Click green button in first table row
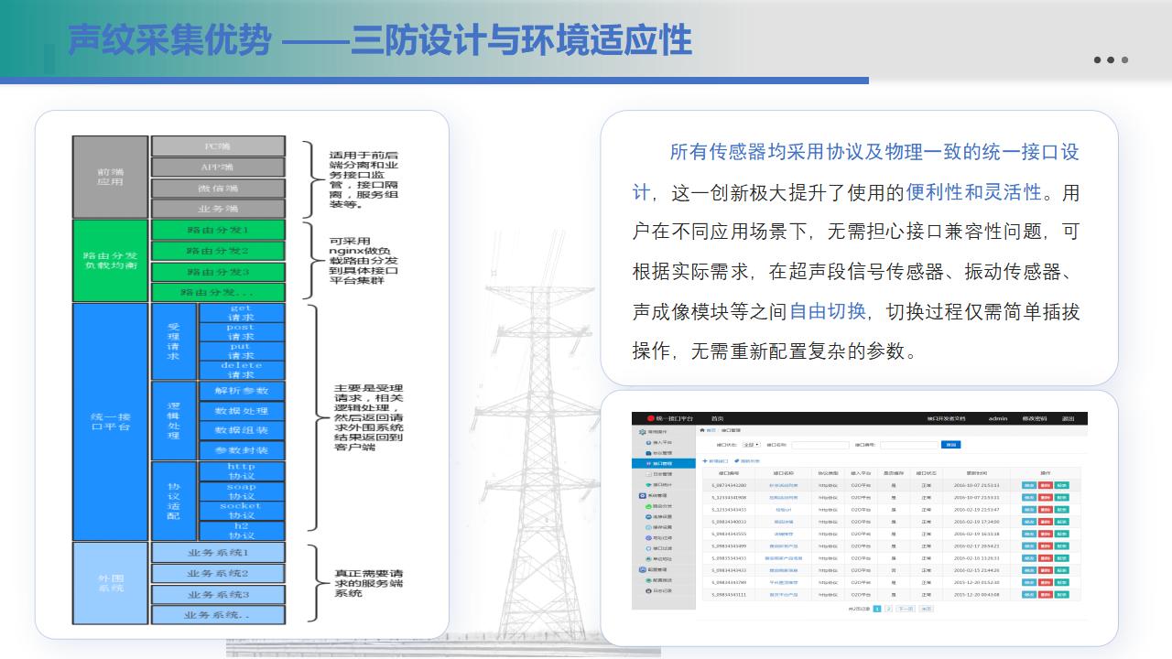Image resolution: width=1172 pixels, height=659 pixels. pyautogui.click(x=1061, y=485)
